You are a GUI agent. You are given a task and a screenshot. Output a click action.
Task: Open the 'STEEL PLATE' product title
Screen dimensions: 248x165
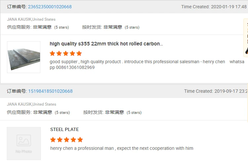pos(64,129)
